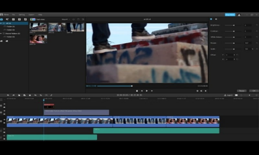Stop the preview playback
The width and height of the screenshot is (259, 155).
pos(137,91)
